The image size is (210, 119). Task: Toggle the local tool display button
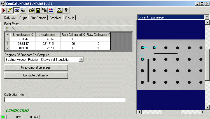click(17, 10)
